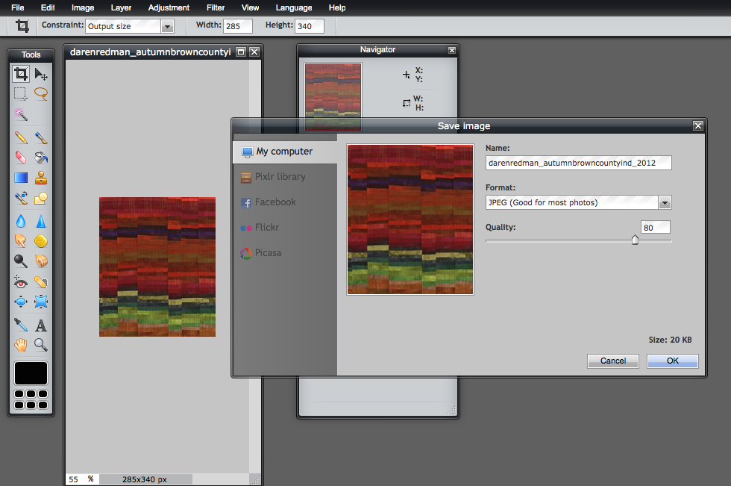Choose the Magic Wand tool
Viewport: 731px width, 486px height.
(x=21, y=114)
